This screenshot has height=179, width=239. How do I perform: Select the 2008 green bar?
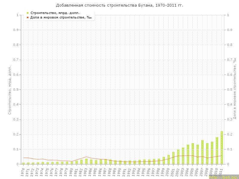coord(207,154)
